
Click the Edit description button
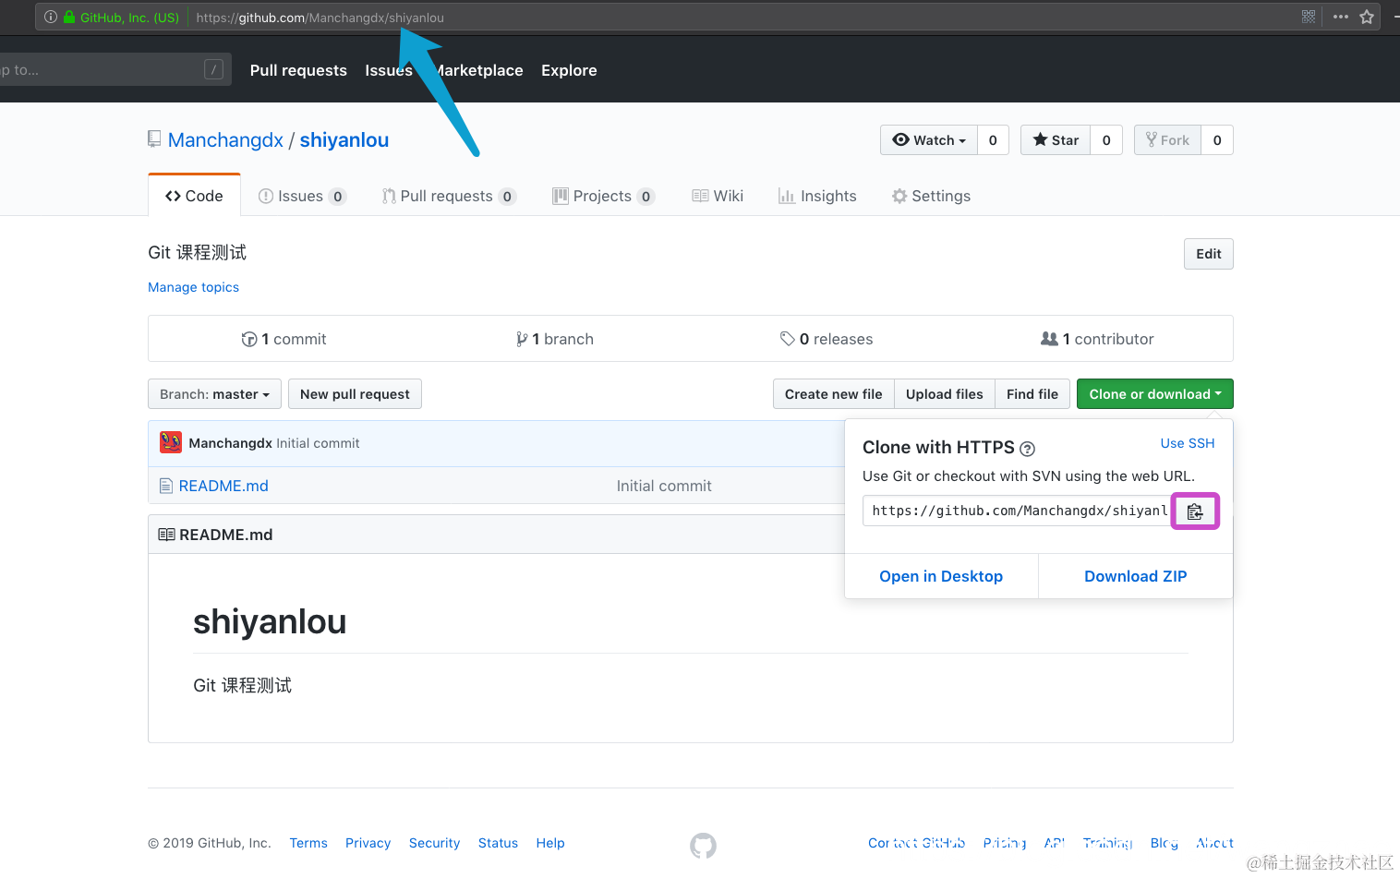1209,254
